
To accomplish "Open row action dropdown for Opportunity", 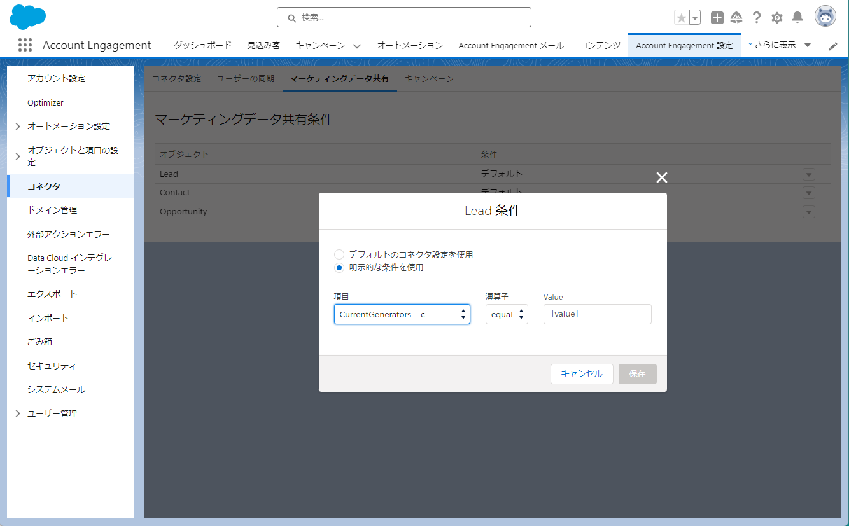I will pyautogui.click(x=809, y=212).
